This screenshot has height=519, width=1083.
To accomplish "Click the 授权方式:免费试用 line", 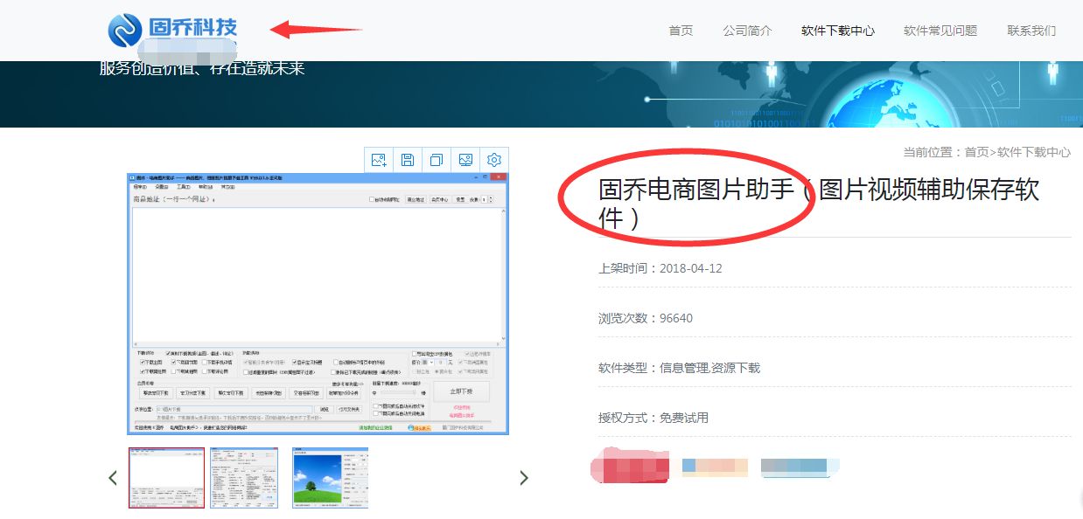I will pyautogui.click(x=653, y=418).
